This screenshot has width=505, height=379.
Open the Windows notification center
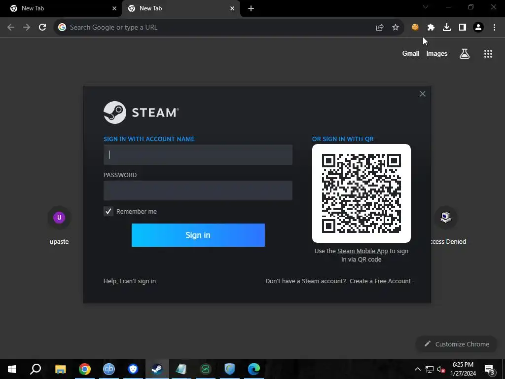490,369
